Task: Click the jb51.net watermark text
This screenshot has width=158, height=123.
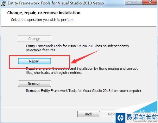Action: pyautogui.click(x=147, y=112)
